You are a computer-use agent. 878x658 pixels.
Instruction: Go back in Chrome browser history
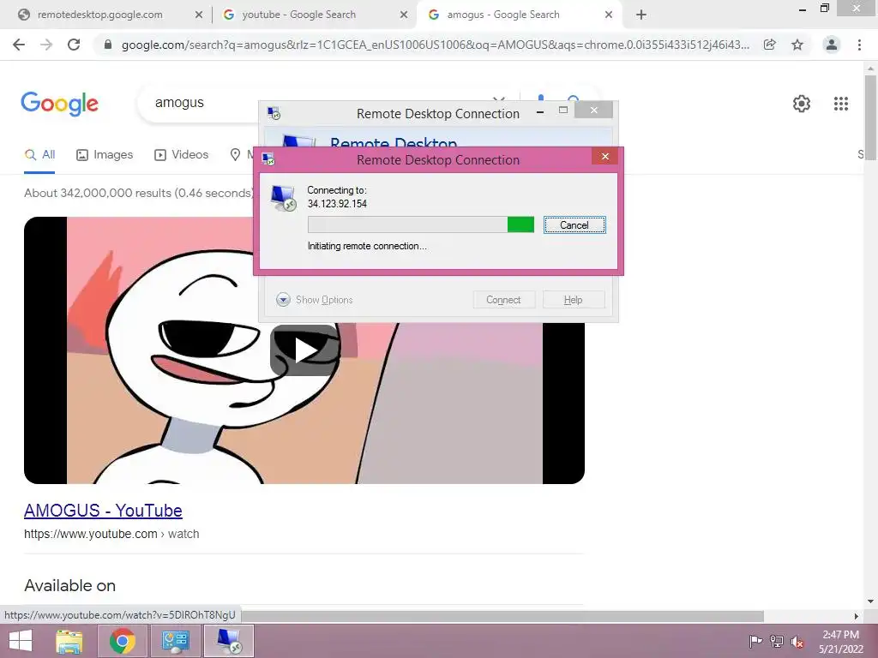tap(19, 45)
